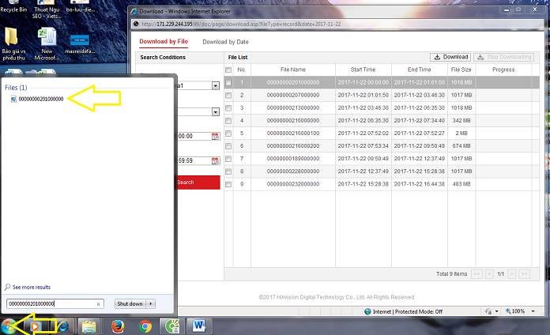Open Firefox from the taskbar

117,325
